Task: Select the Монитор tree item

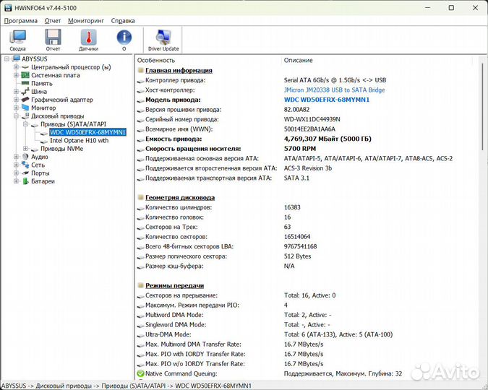Action: (43, 108)
